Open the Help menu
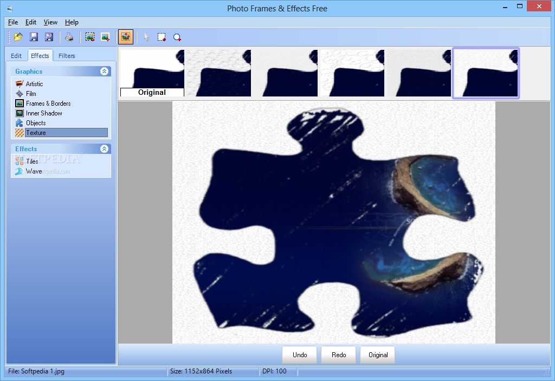This screenshot has width=555, height=381. 72,22
